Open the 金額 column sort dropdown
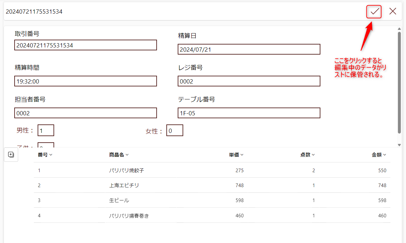406x243 pixels. (x=385, y=155)
